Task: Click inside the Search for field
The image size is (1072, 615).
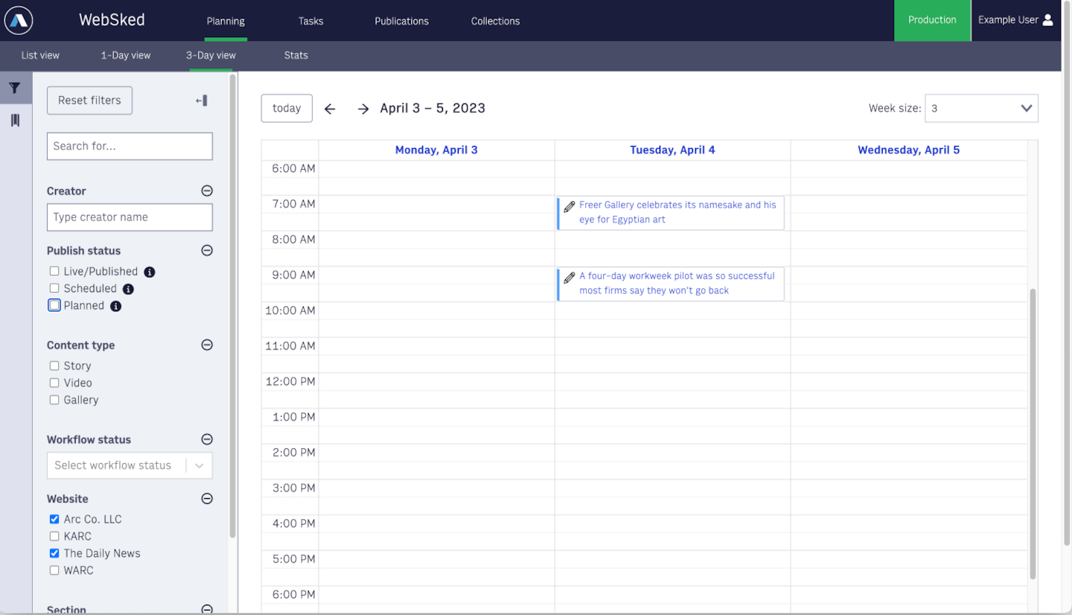Action: (x=130, y=146)
